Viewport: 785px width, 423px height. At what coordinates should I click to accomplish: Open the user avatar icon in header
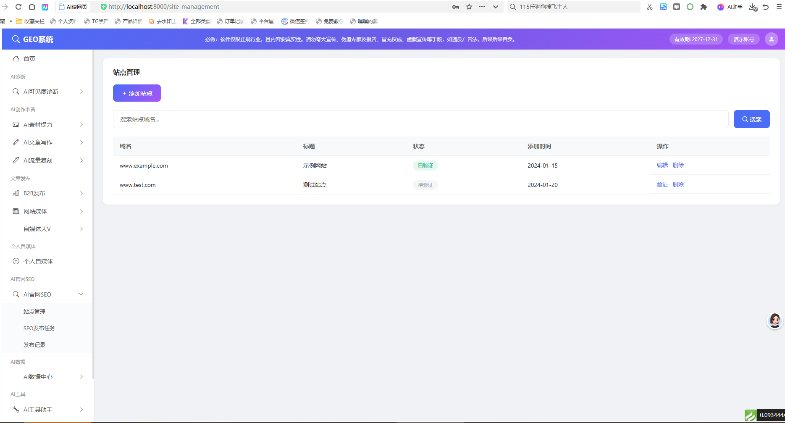(x=772, y=39)
